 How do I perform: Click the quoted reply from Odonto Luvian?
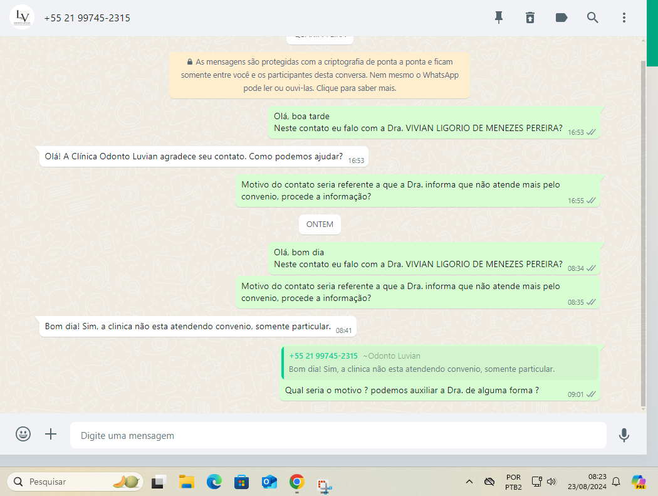point(440,362)
